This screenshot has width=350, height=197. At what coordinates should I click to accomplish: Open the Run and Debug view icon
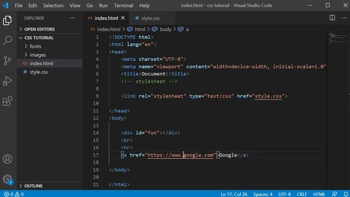[7, 81]
